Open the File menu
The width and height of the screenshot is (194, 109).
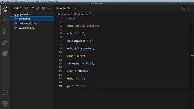click(12, 1)
